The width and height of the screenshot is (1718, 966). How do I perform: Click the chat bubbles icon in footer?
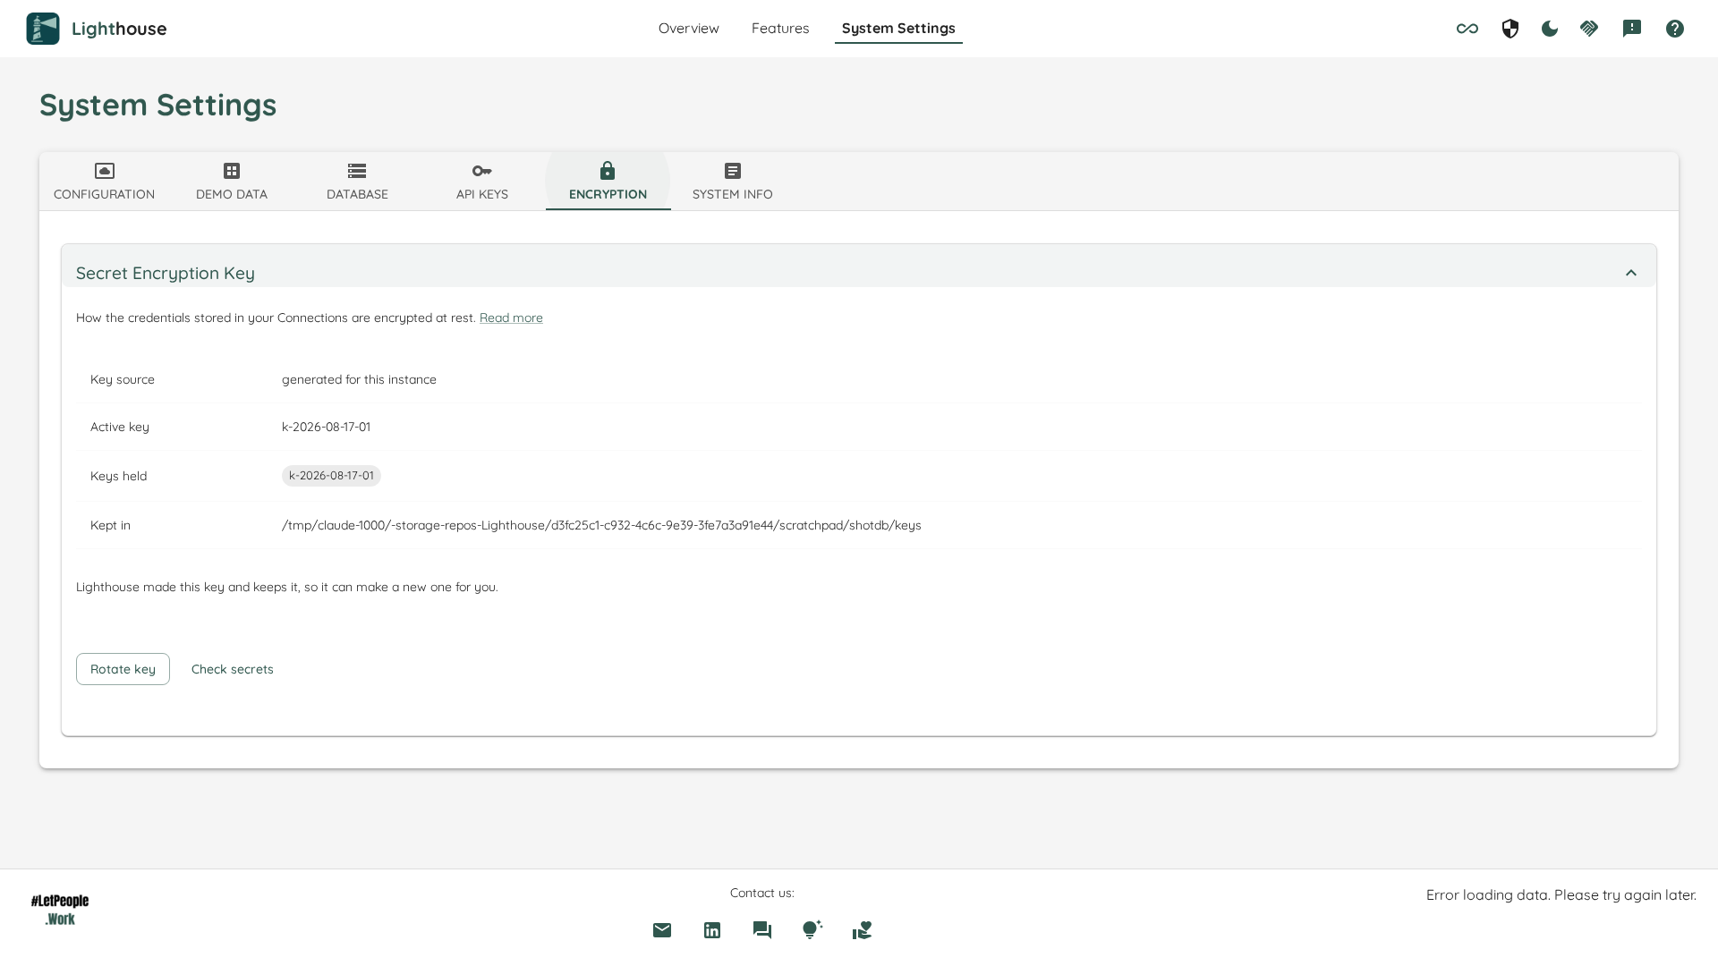(762, 930)
